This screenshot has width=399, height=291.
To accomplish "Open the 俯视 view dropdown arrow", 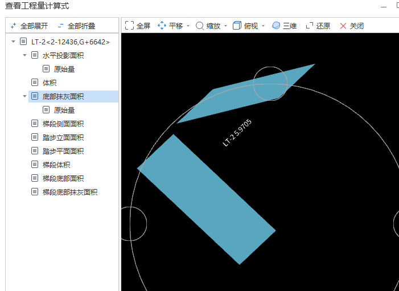I will point(263,26).
